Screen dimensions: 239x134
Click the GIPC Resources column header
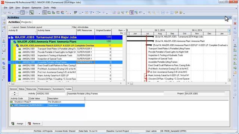point(86,32)
